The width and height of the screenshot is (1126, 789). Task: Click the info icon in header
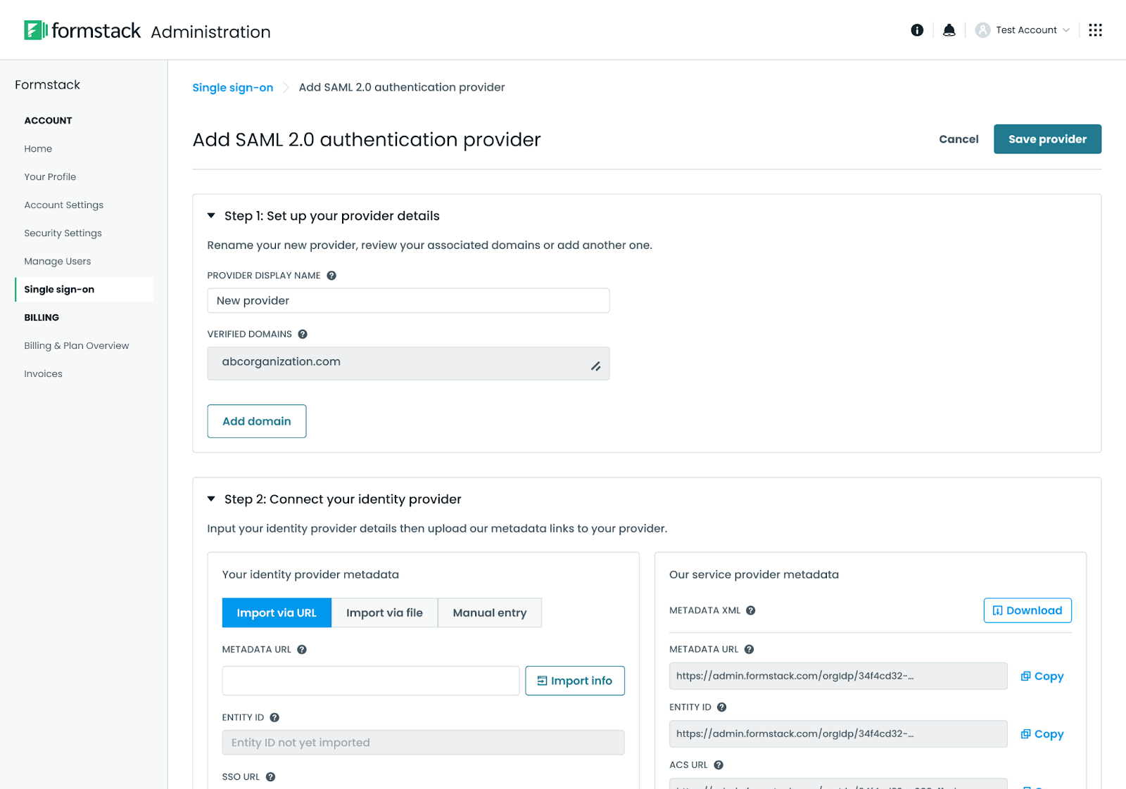(917, 30)
